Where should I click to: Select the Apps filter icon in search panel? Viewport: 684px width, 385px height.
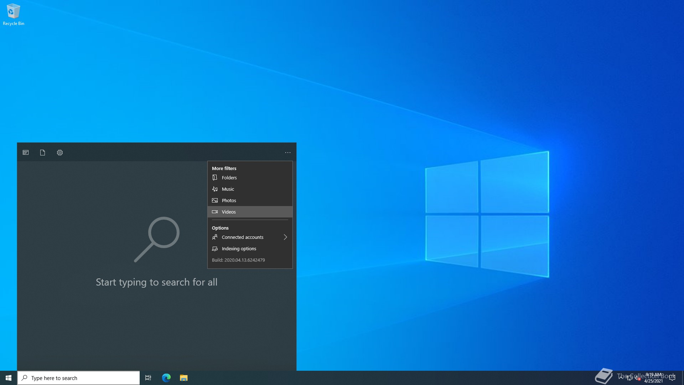tap(26, 153)
